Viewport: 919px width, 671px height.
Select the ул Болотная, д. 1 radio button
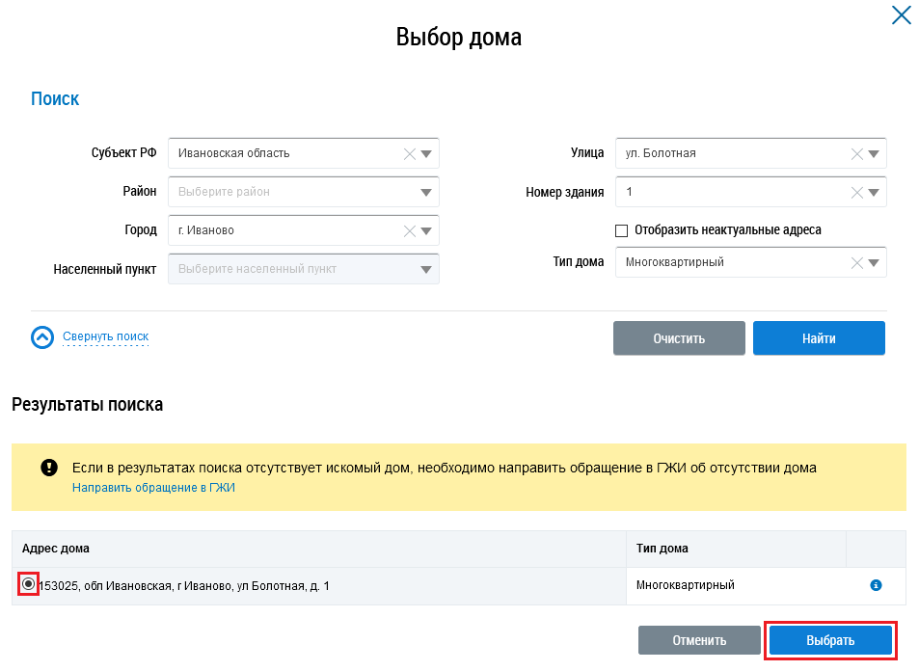(x=29, y=584)
